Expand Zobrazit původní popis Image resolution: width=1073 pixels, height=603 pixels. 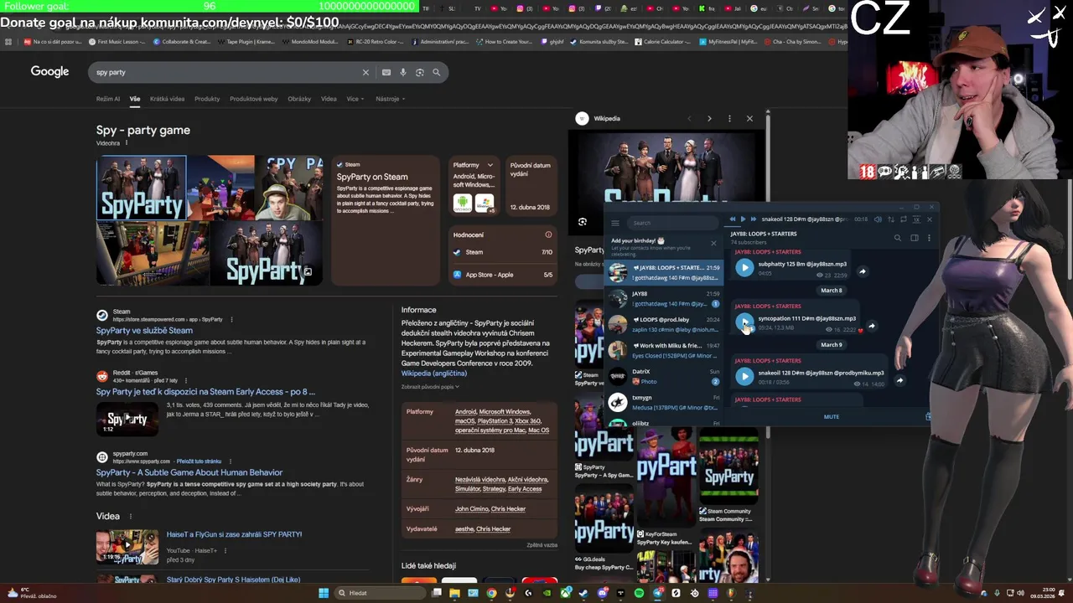pyautogui.click(x=430, y=387)
